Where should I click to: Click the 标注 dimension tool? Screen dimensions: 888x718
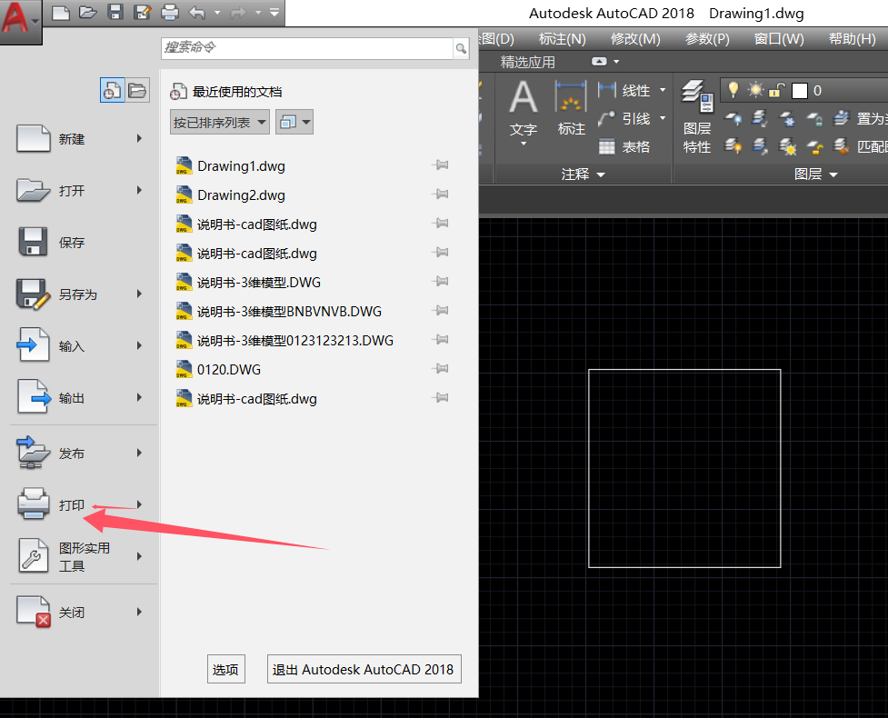(x=571, y=109)
